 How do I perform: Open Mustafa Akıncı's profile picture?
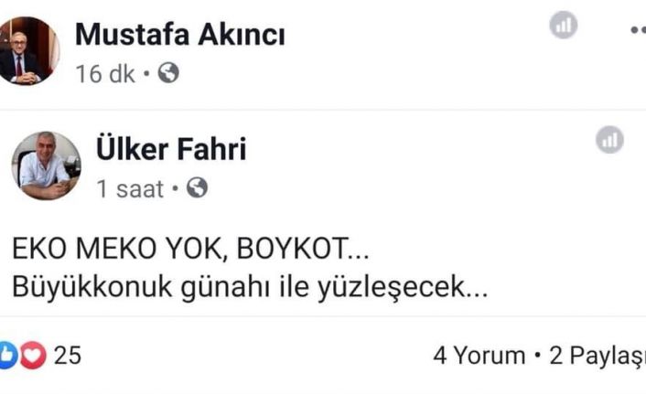click(27, 51)
